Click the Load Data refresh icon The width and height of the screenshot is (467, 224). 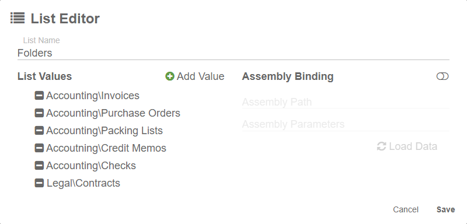pyautogui.click(x=382, y=146)
